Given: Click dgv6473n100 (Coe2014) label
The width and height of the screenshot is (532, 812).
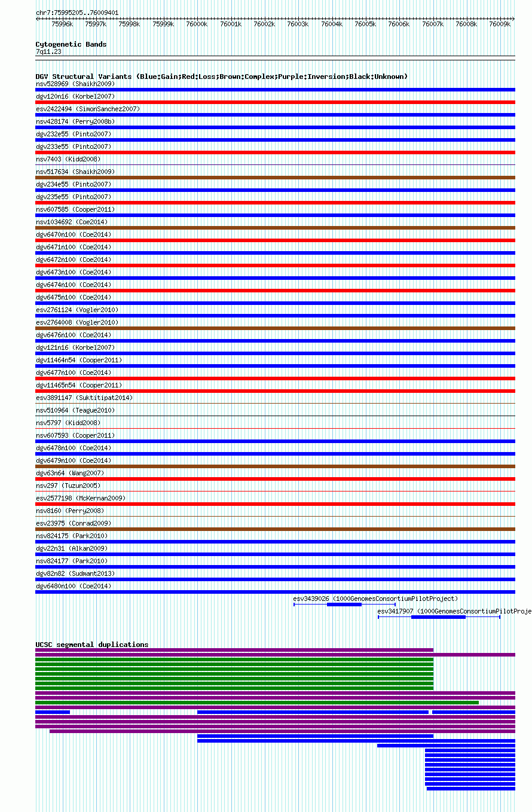Looking at the screenshot, I should pos(74,272).
